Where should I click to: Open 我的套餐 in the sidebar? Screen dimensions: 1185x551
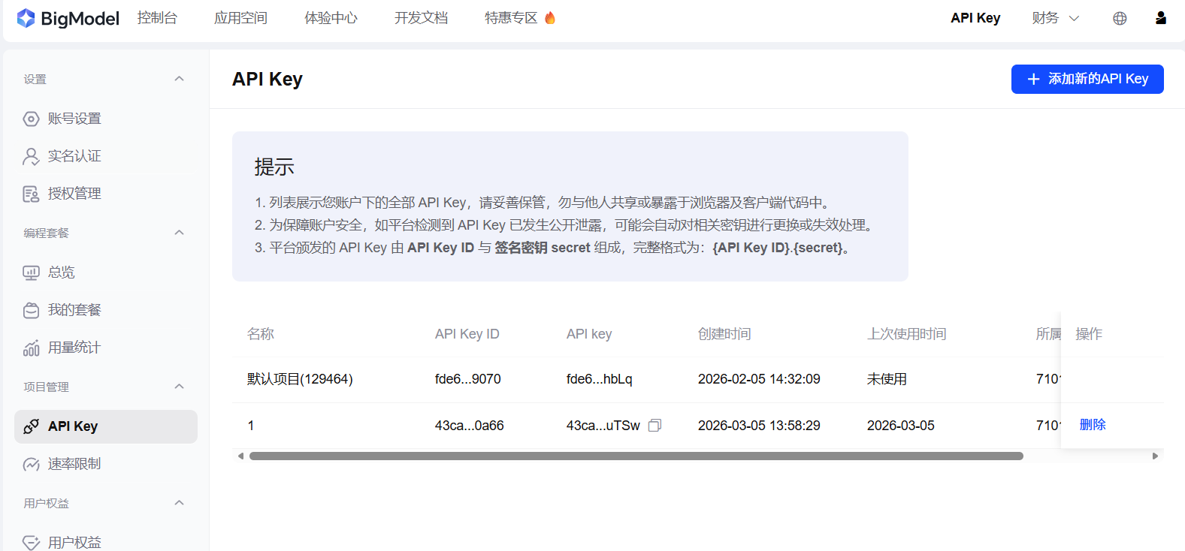74,310
